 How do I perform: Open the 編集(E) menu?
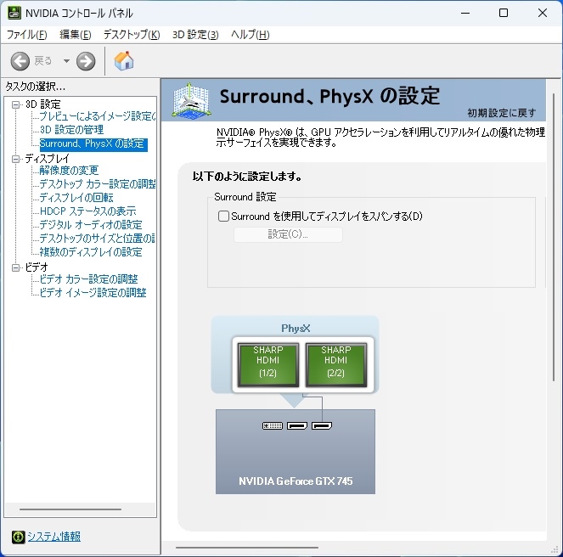(x=76, y=35)
